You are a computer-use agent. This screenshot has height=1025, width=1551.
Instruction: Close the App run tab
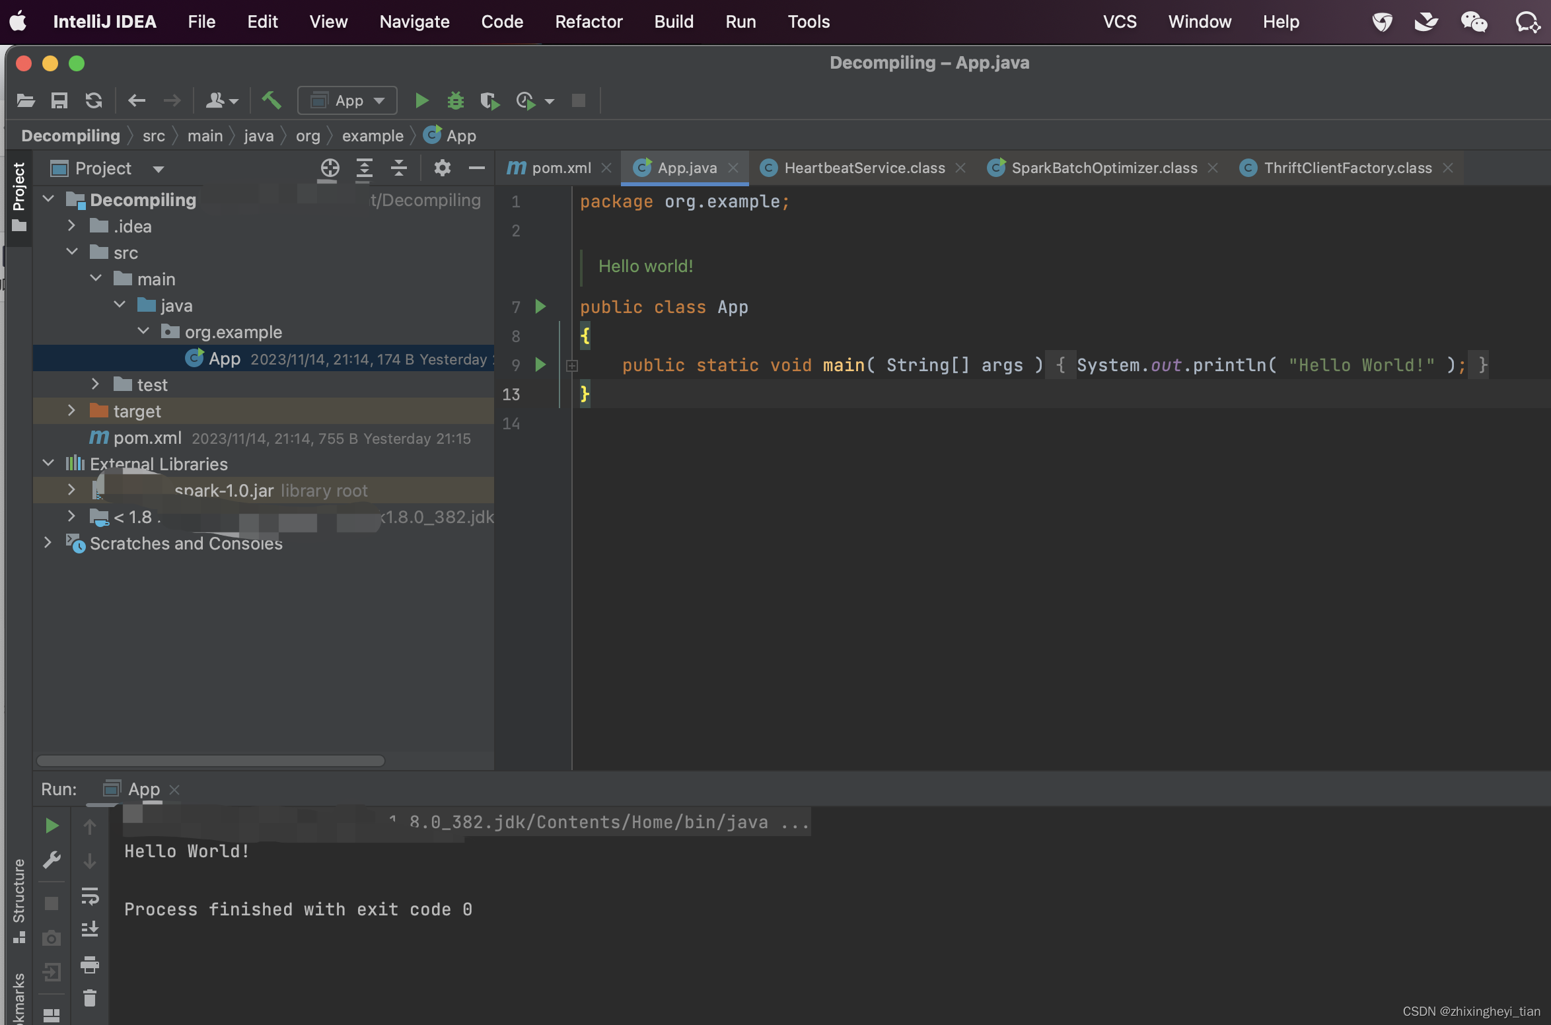174,790
